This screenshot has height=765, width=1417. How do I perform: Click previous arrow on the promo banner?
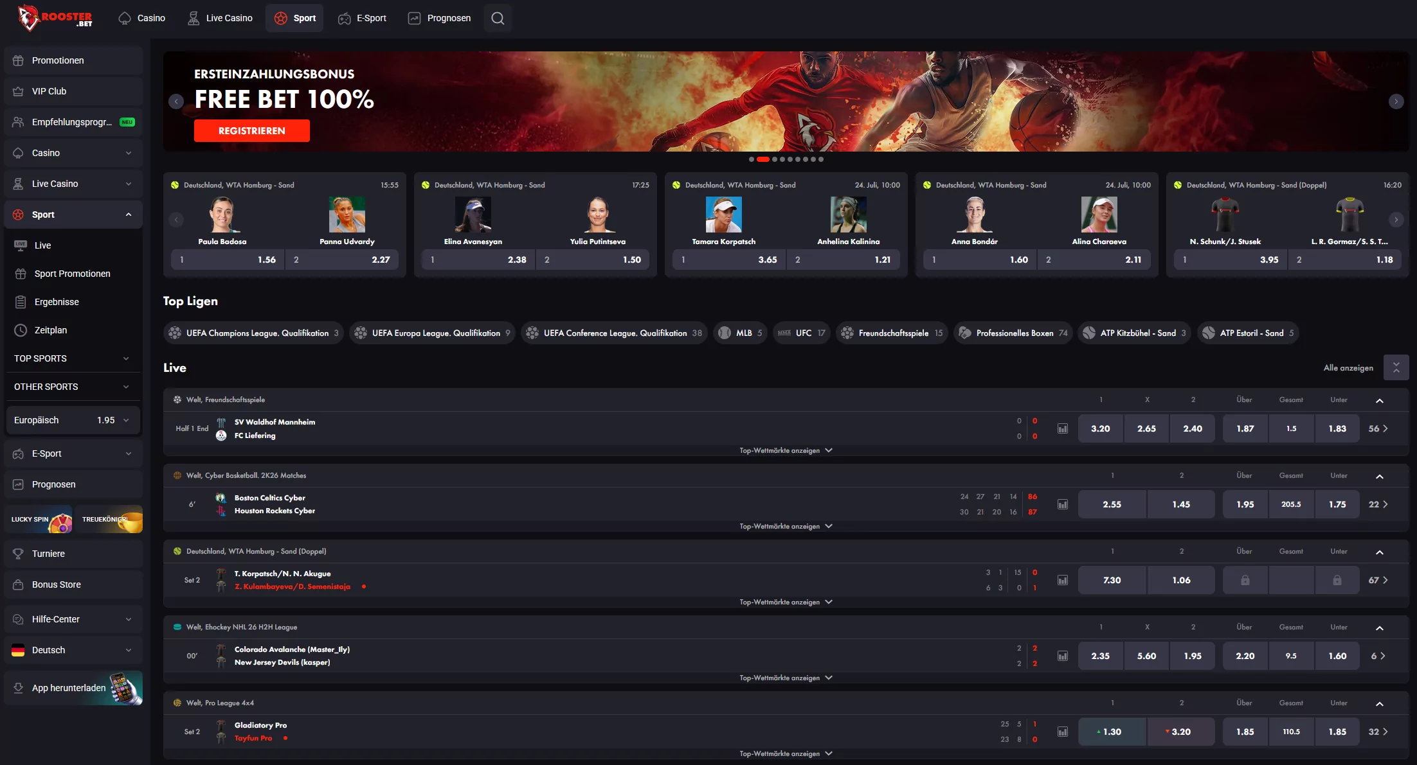click(176, 101)
